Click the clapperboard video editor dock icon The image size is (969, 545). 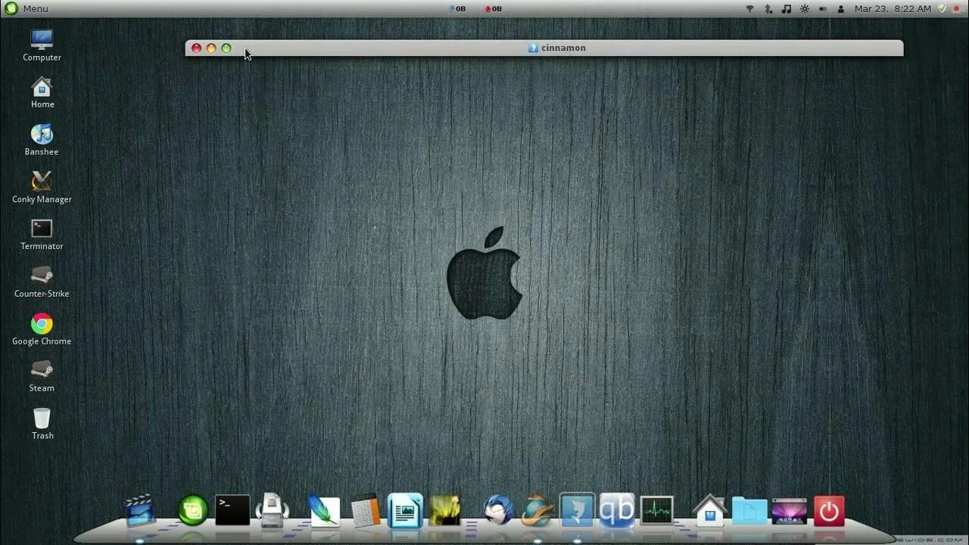point(140,510)
